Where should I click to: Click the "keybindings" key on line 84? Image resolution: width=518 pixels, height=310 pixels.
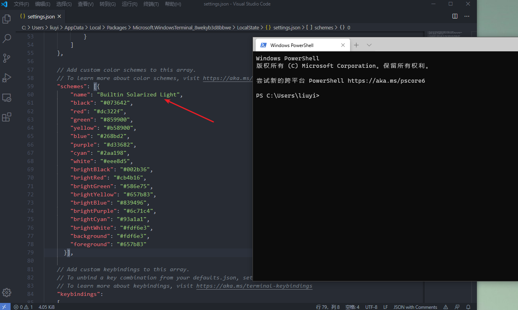click(78, 294)
